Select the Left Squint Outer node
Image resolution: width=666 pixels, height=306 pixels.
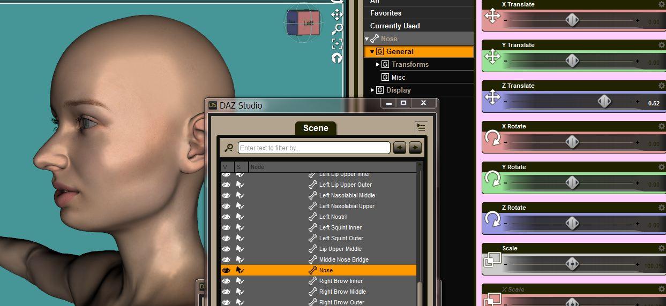(341, 238)
